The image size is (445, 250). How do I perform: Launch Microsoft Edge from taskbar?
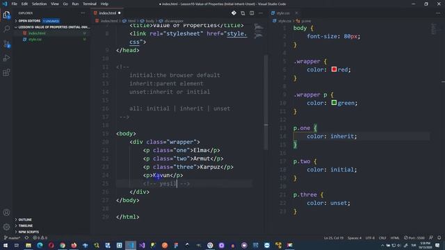click(x=40, y=245)
